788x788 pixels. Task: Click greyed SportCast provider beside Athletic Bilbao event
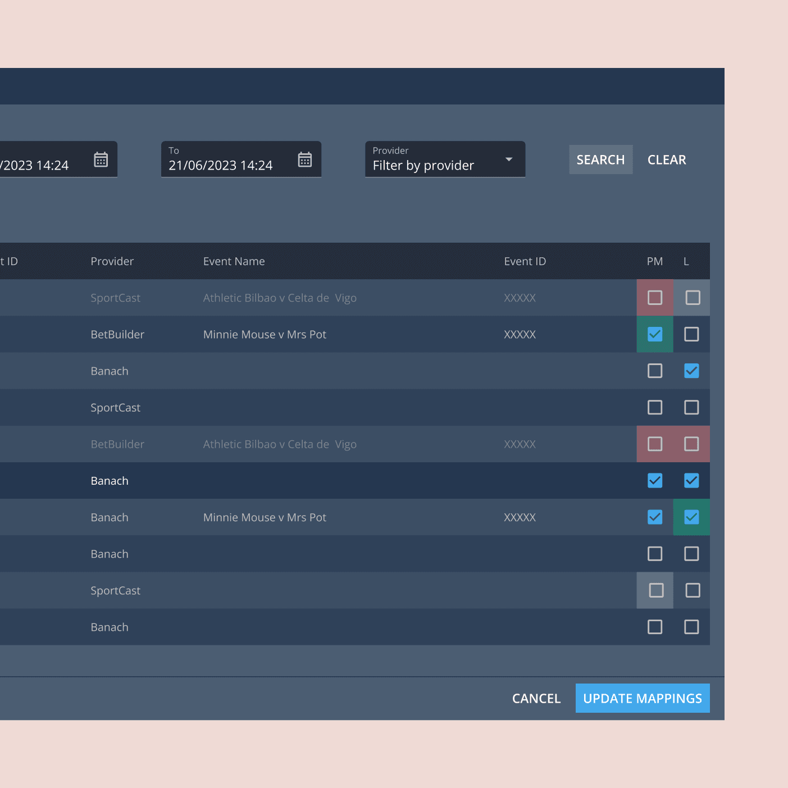(x=115, y=298)
